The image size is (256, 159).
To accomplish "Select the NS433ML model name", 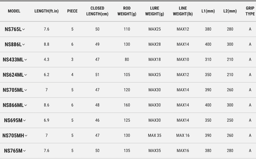I will click(13, 60).
